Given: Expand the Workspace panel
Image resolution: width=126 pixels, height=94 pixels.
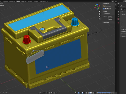Looking at the screenshot, I should click(x=103, y=22).
